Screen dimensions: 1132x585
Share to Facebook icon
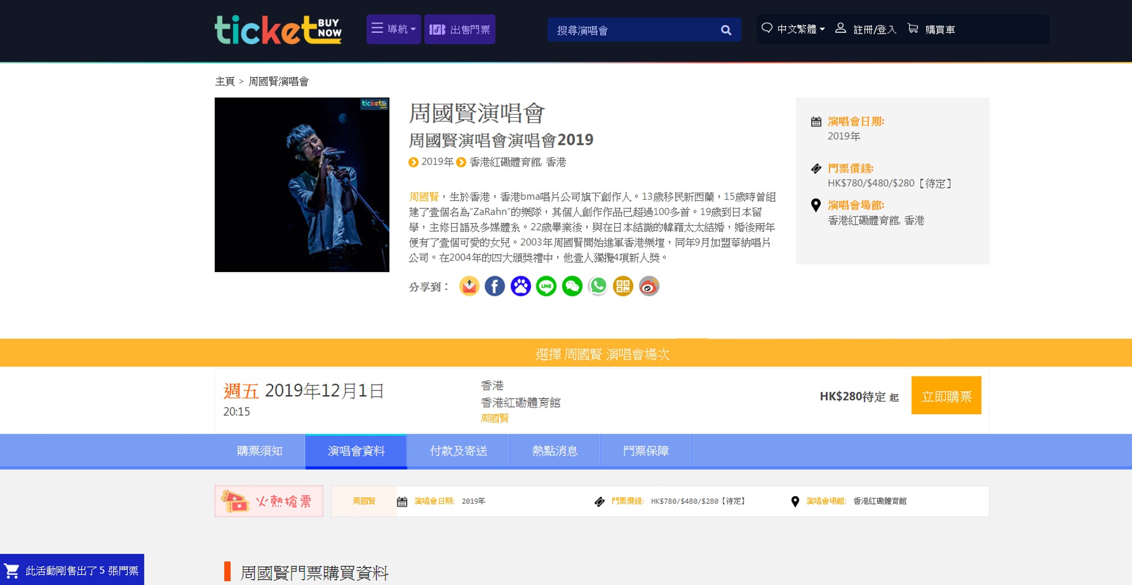pyautogui.click(x=495, y=286)
